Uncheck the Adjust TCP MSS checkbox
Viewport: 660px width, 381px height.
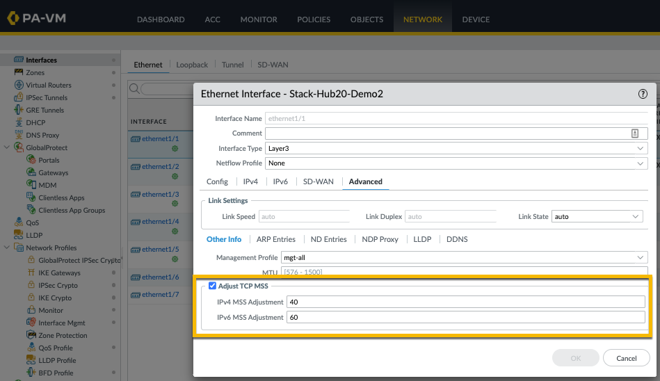point(213,286)
